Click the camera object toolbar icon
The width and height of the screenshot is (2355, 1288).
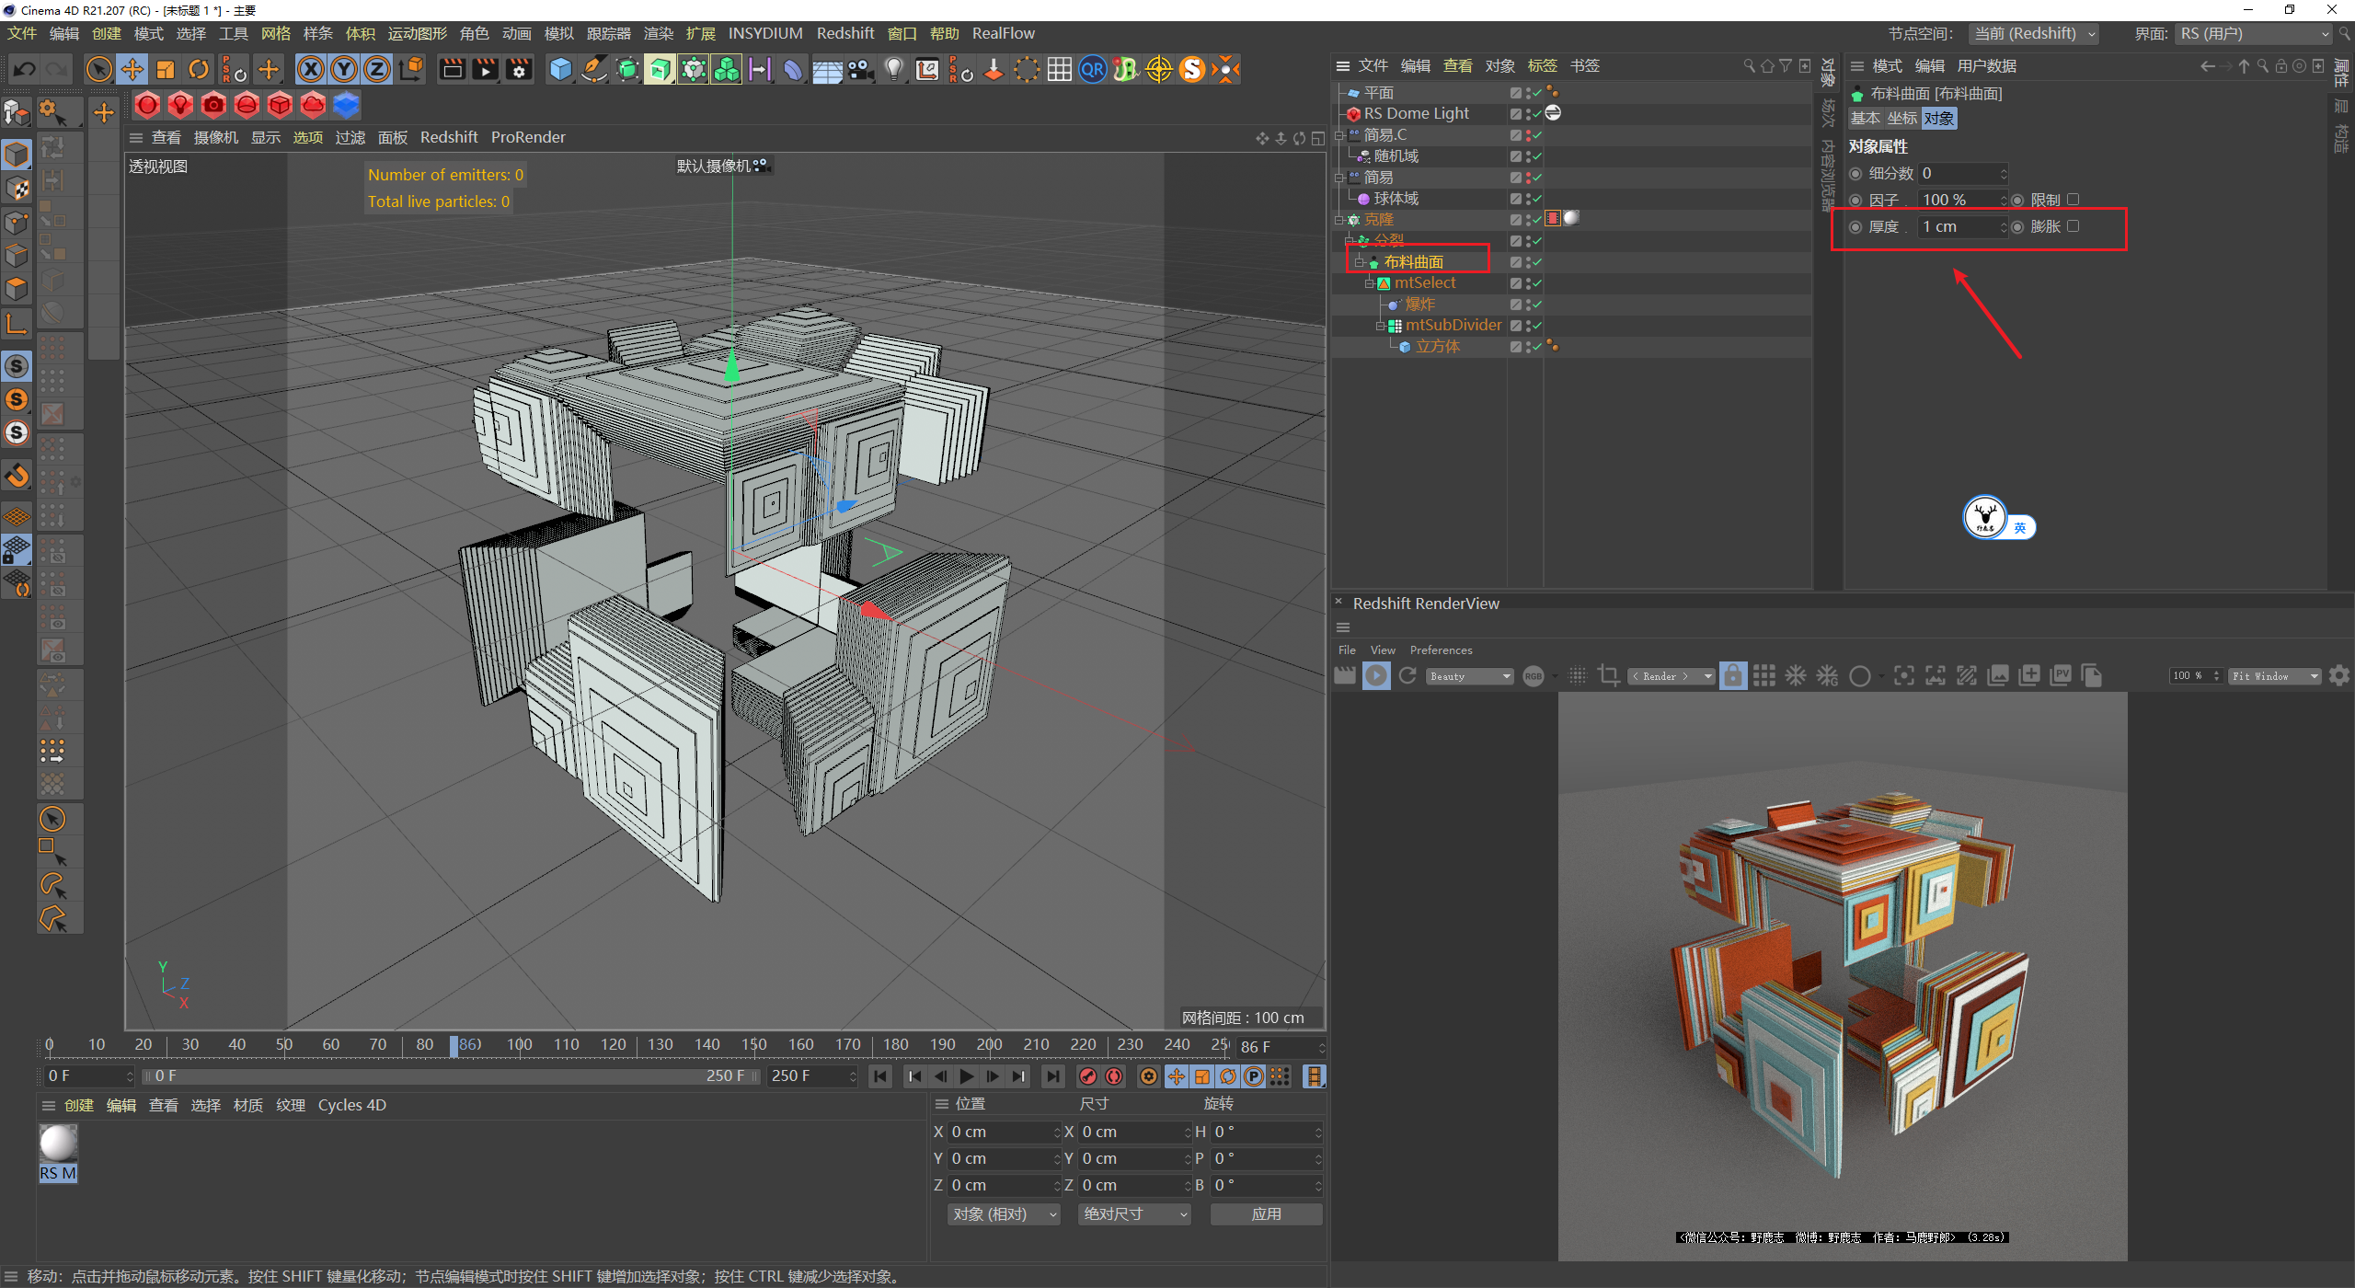[860, 69]
